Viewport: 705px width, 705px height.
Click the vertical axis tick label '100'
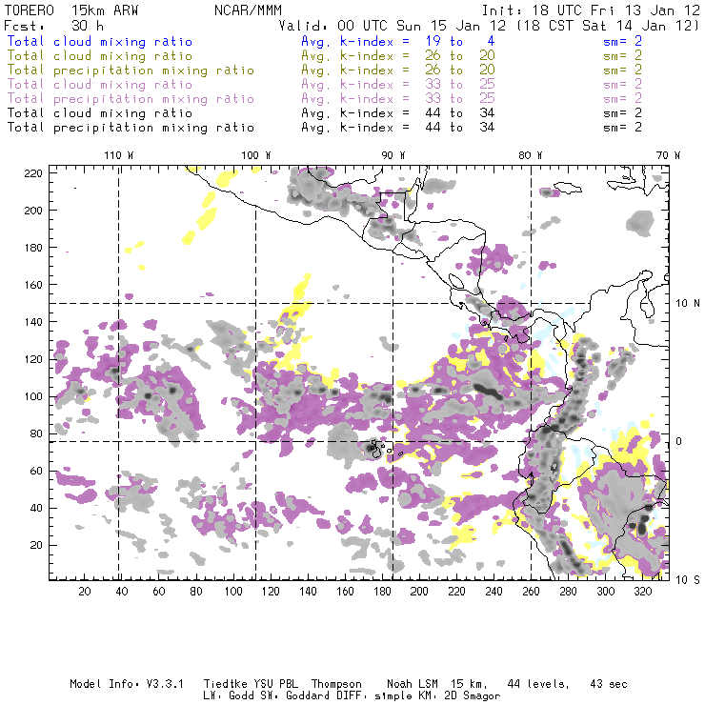point(33,396)
